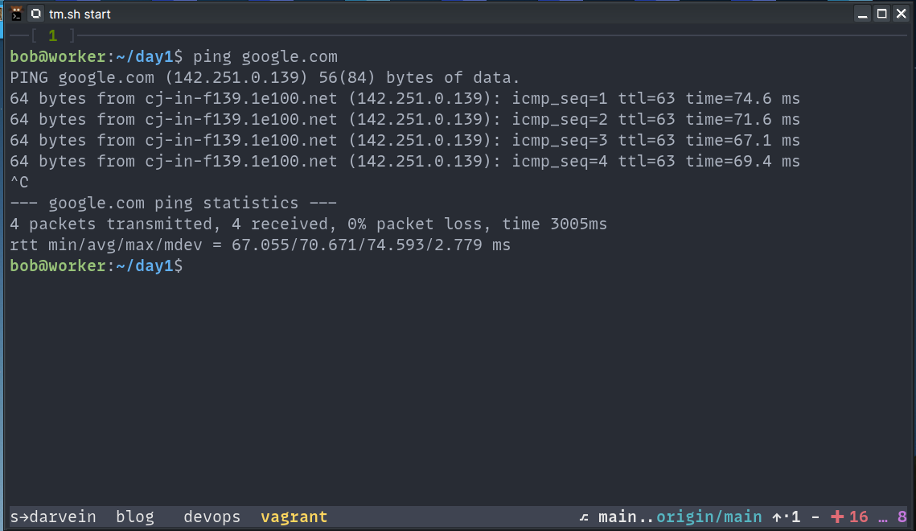Click pane number '1' at the top
The height and width of the screenshot is (531, 916).
[53, 35]
